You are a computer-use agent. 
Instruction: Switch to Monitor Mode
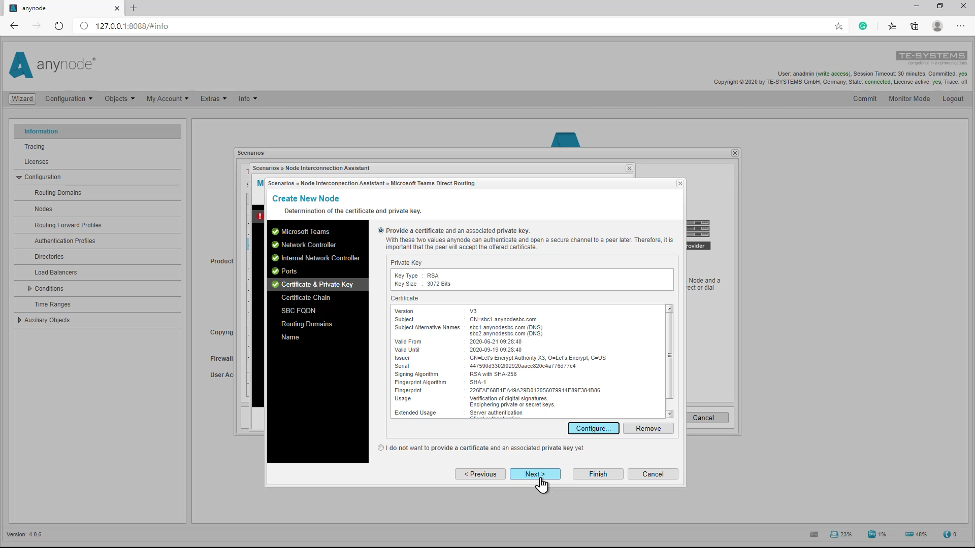909,98
